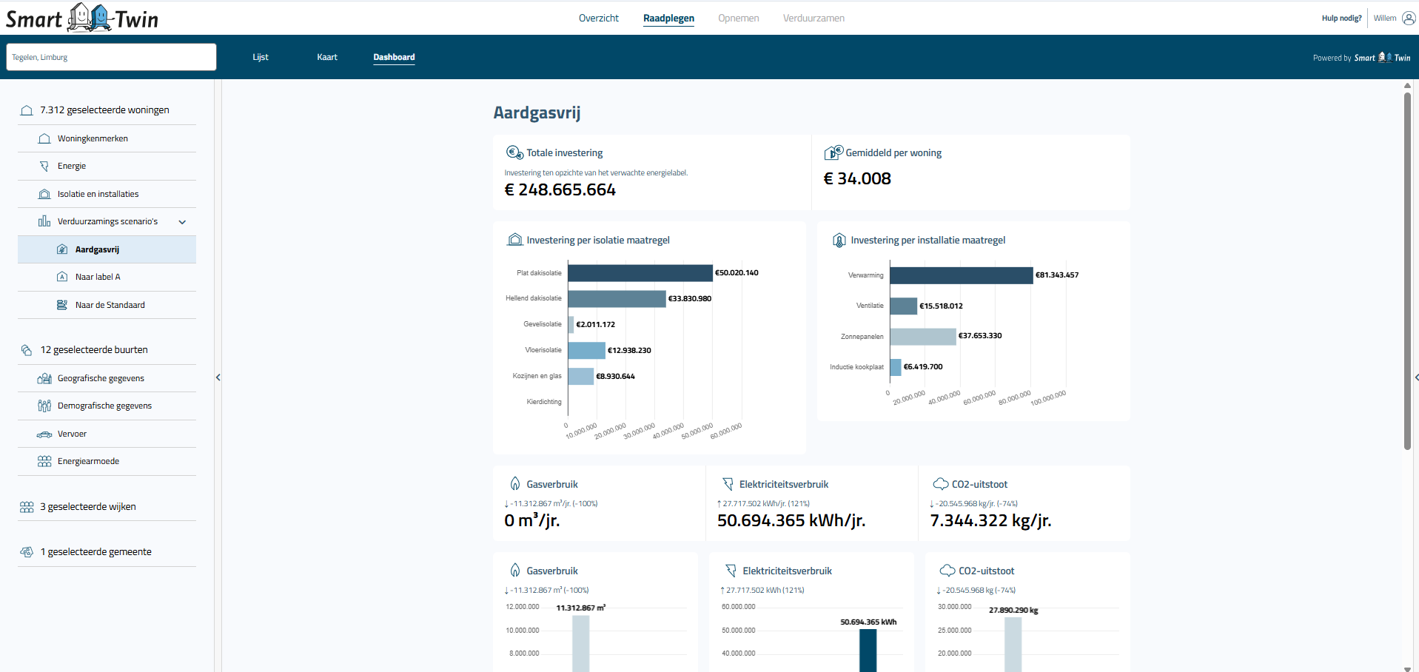Click the Hulp nodig? link
This screenshot has width=1419, height=672.
pos(1341,17)
